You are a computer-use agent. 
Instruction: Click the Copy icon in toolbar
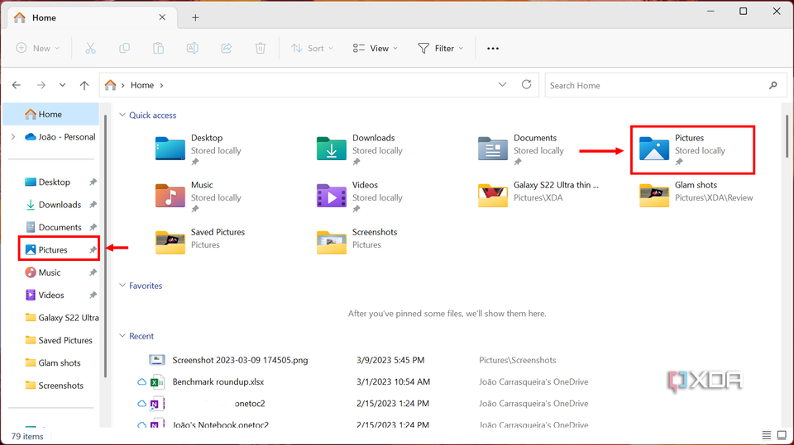coord(124,48)
